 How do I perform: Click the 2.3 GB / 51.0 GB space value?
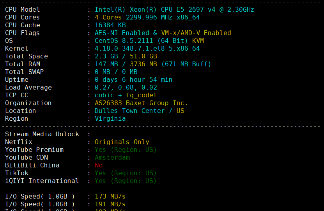click(126, 56)
